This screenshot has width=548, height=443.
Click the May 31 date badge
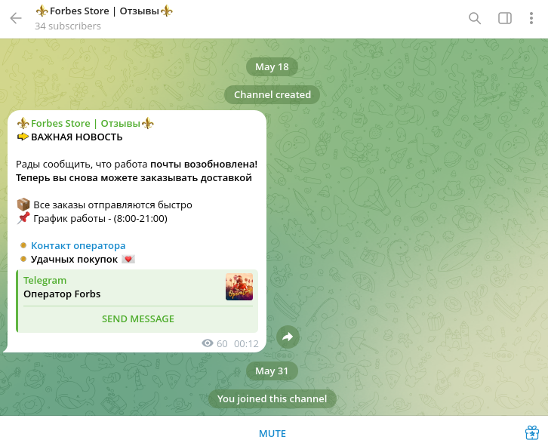click(x=272, y=371)
